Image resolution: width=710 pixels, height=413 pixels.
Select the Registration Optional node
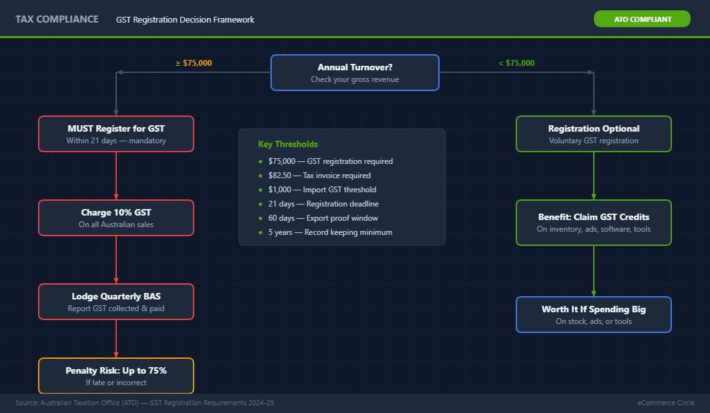pos(593,134)
